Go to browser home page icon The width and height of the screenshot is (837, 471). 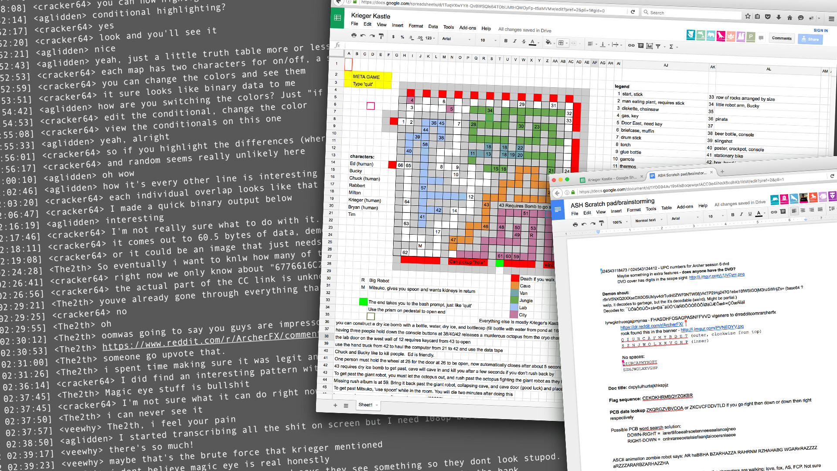click(789, 18)
